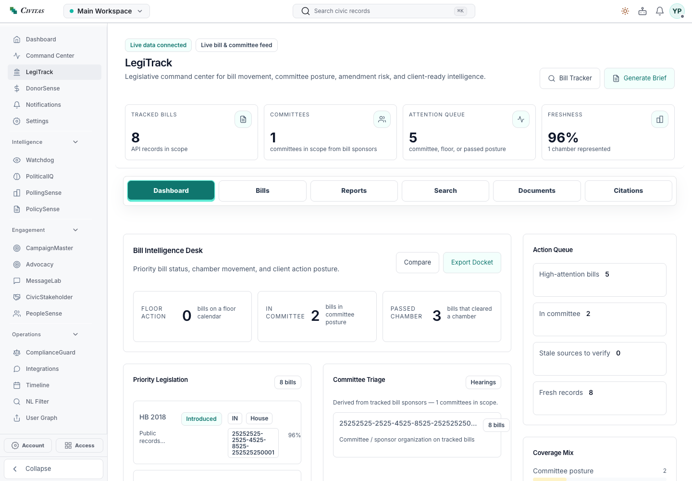The width and height of the screenshot is (692, 481).
Task: Click the Committees card people icon
Action: [x=382, y=119]
